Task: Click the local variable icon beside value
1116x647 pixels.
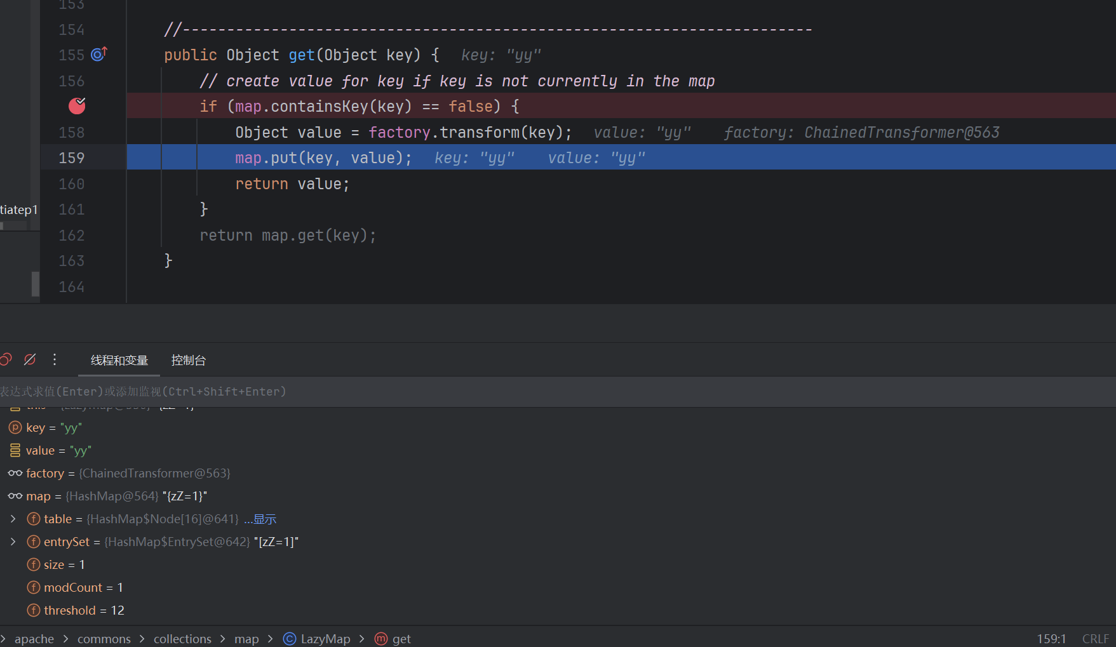Action: (x=15, y=451)
